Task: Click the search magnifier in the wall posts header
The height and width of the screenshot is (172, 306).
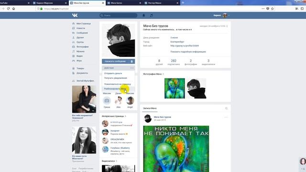Action: 226,108
